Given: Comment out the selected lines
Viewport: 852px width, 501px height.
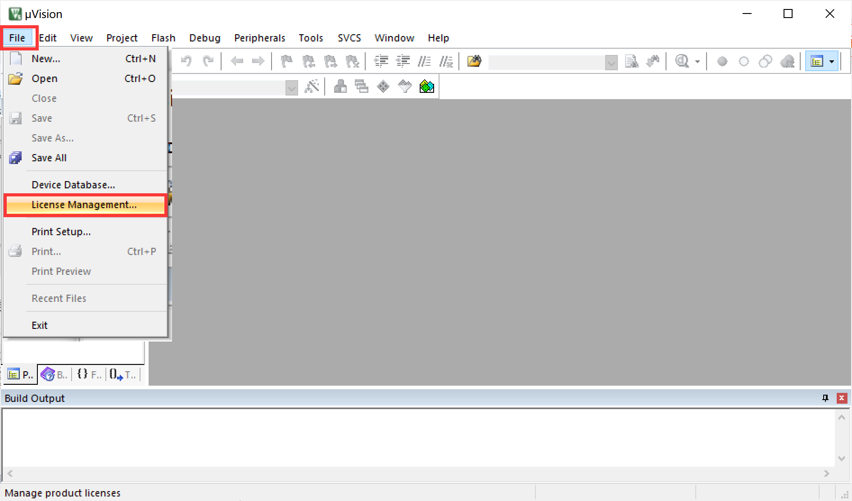Looking at the screenshot, I should pyautogui.click(x=425, y=61).
